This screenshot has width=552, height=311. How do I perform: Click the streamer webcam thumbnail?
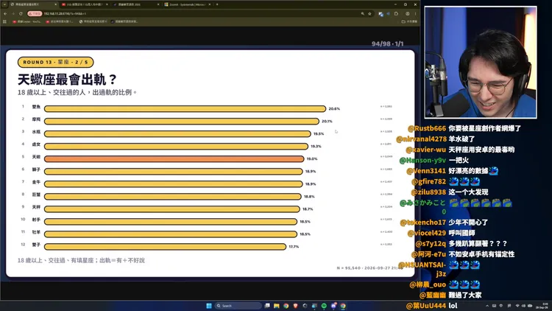[481, 63]
